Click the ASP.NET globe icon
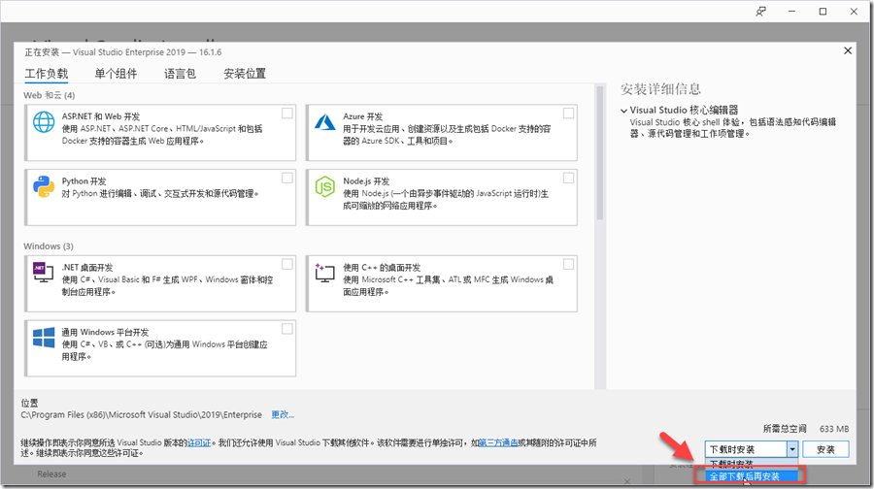 44,122
